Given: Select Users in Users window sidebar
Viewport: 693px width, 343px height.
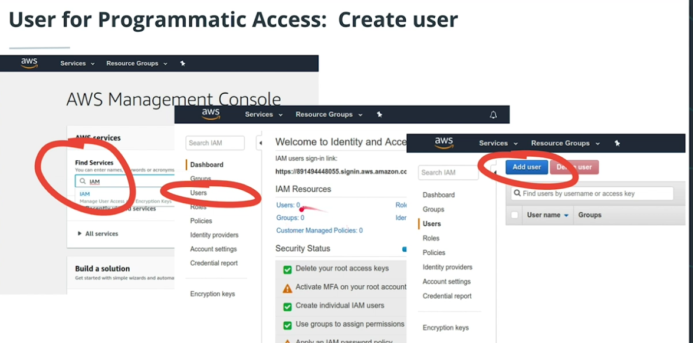Looking at the screenshot, I should click(x=431, y=224).
